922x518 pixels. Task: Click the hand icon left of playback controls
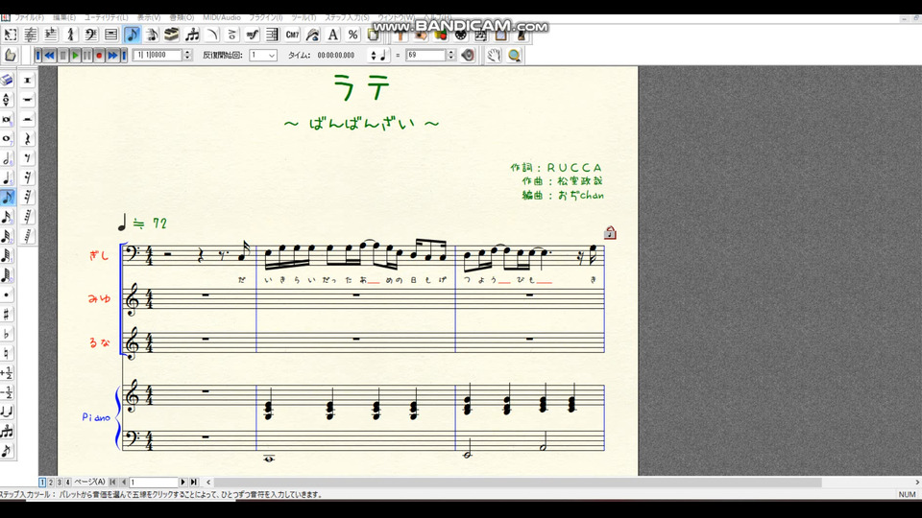(10, 56)
